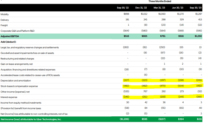Screen dimensions: 204x123
Task: Click Gain on lease arrangements, net label
Action: (17, 64)
